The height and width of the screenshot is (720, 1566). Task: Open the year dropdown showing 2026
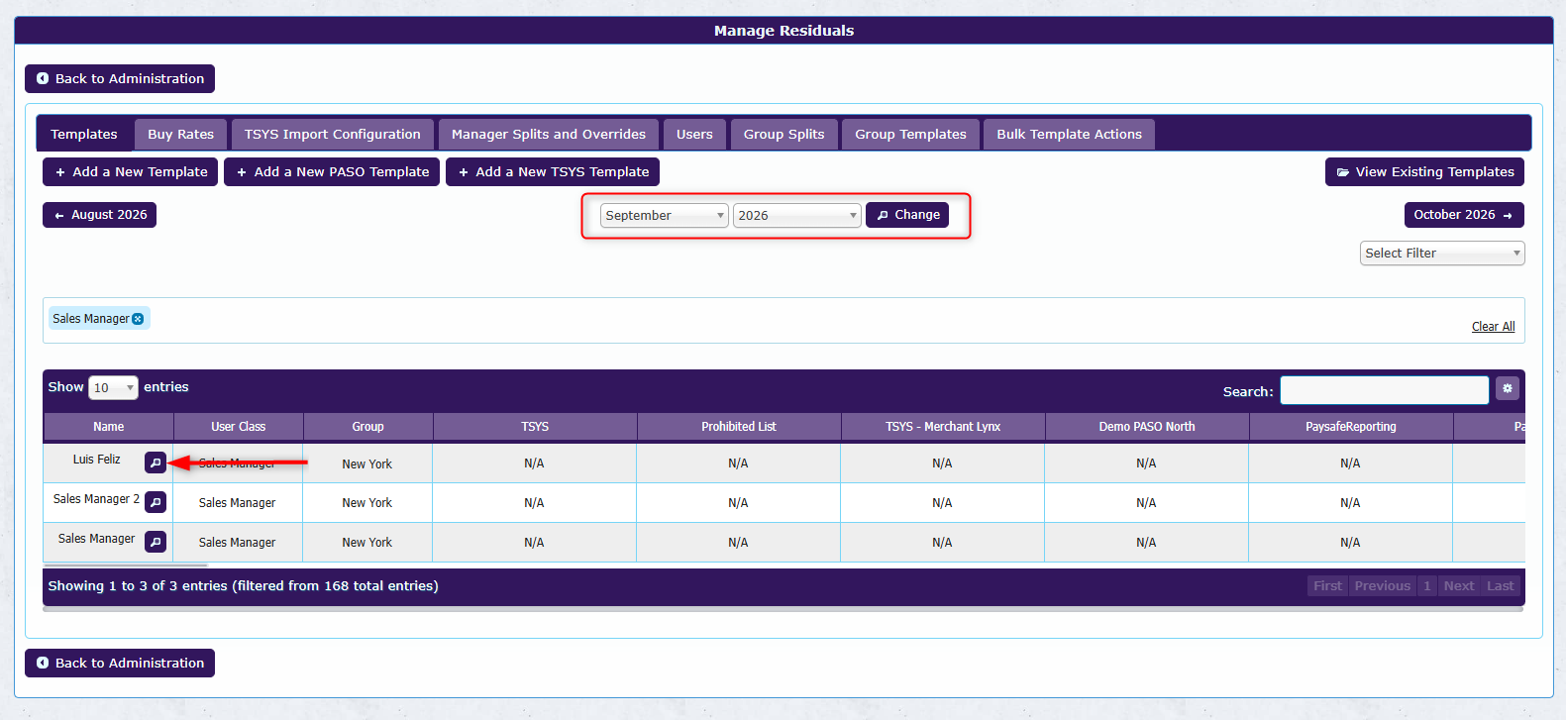click(797, 215)
